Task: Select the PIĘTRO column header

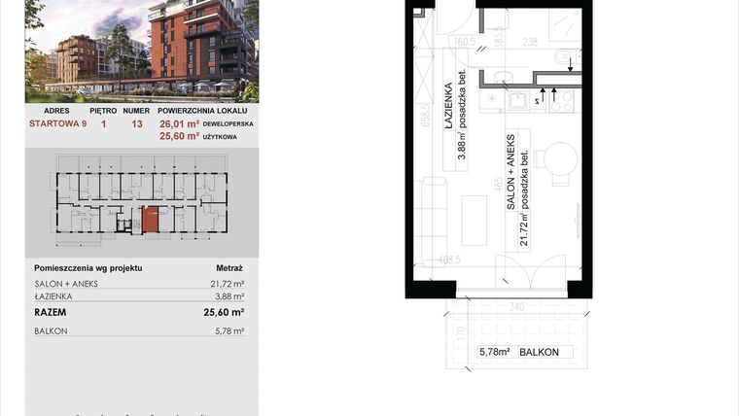Action: pyautogui.click(x=103, y=111)
